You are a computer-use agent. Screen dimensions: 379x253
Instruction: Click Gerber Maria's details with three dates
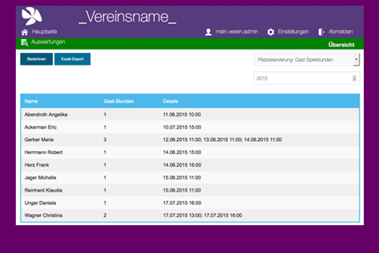click(222, 140)
